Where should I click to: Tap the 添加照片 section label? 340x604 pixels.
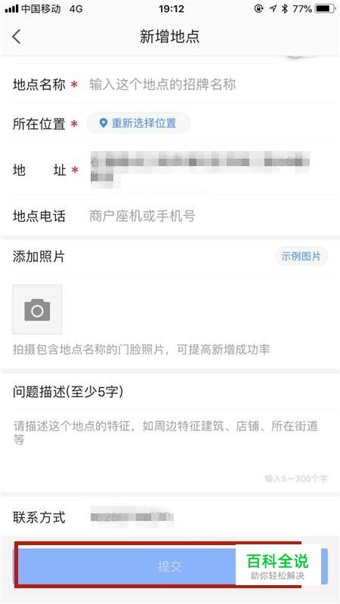pyautogui.click(x=39, y=256)
